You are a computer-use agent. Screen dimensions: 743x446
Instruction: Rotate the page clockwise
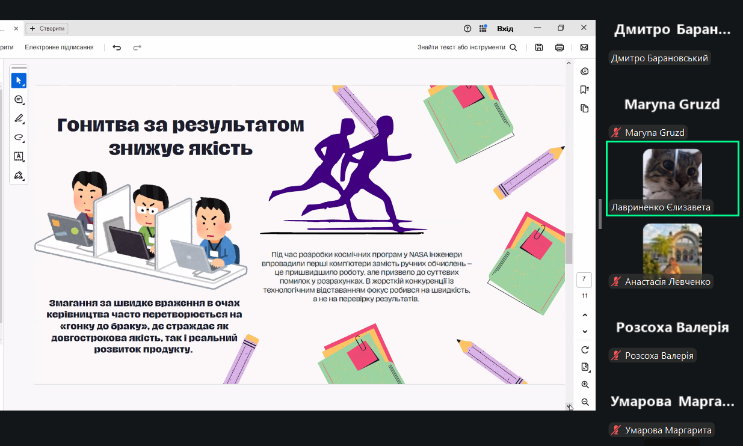point(585,350)
